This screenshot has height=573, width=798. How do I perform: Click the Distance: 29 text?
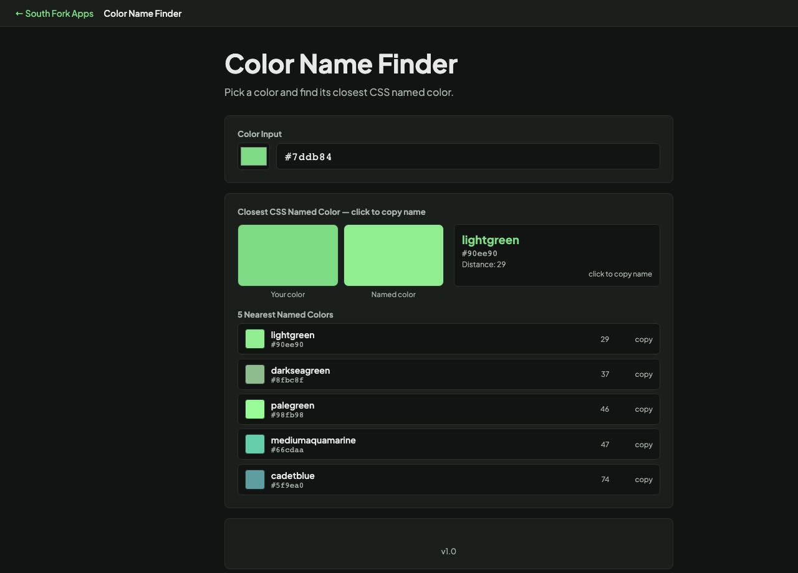tap(484, 265)
